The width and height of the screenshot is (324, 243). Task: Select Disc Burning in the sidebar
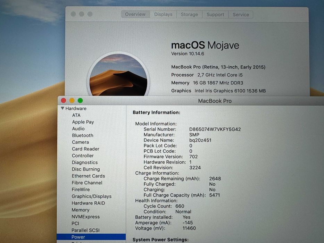pos(86,169)
